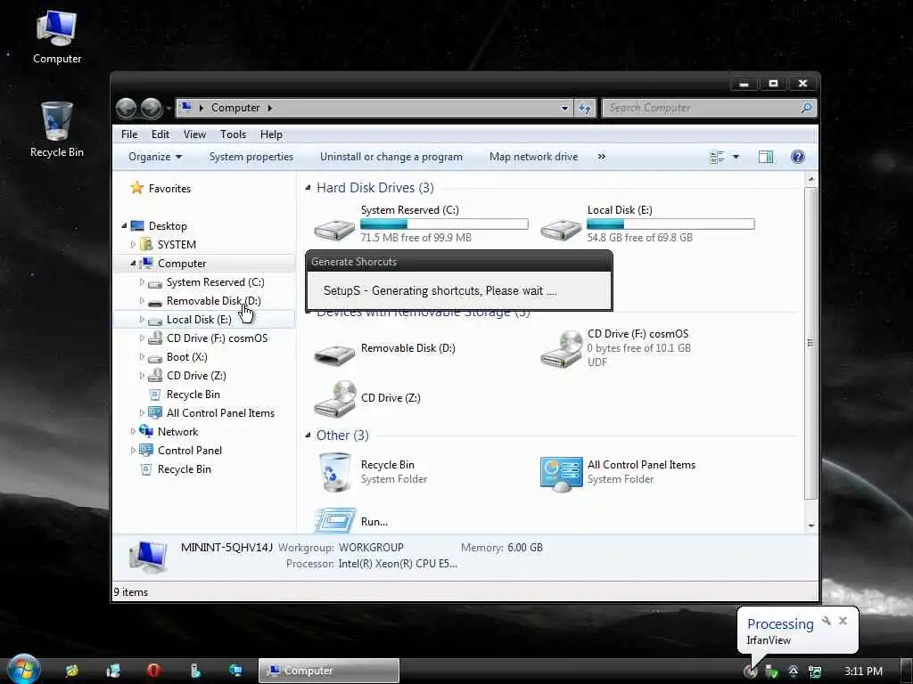Viewport: 913px width, 684px height.
Task: Click Map network drive
Action: point(533,157)
